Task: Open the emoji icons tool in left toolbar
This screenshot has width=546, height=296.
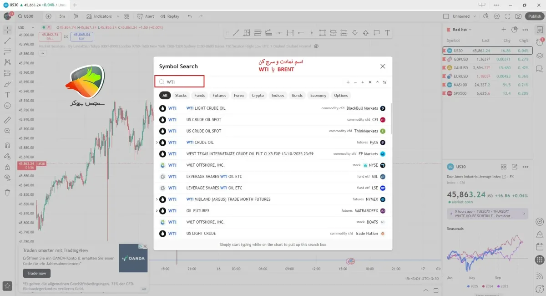Action: click(x=7, y=106)
